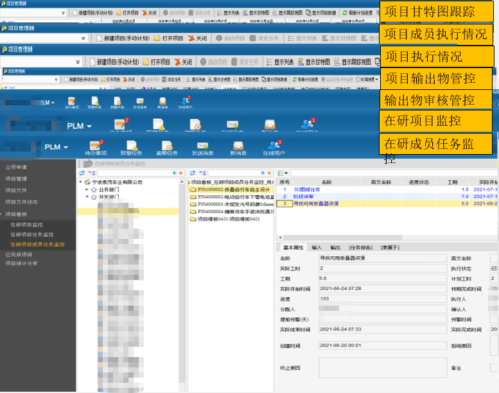This screenshot has width=499, height=393.
Task: Click 预警任务 icon in the front-most PLM toolbar
Action: [132, 148]
